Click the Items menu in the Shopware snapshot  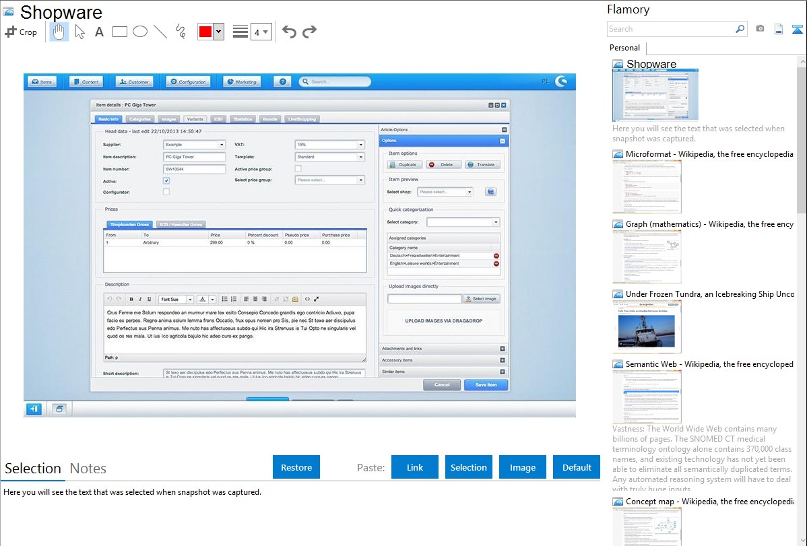point(42,82)
